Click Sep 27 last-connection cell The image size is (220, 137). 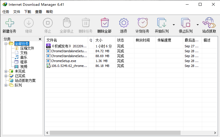coord(191,46)
